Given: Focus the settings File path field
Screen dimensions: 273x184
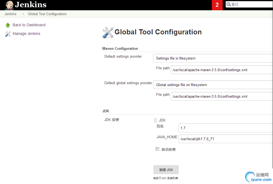Looking at the screenshot, I should click(222, 70).
